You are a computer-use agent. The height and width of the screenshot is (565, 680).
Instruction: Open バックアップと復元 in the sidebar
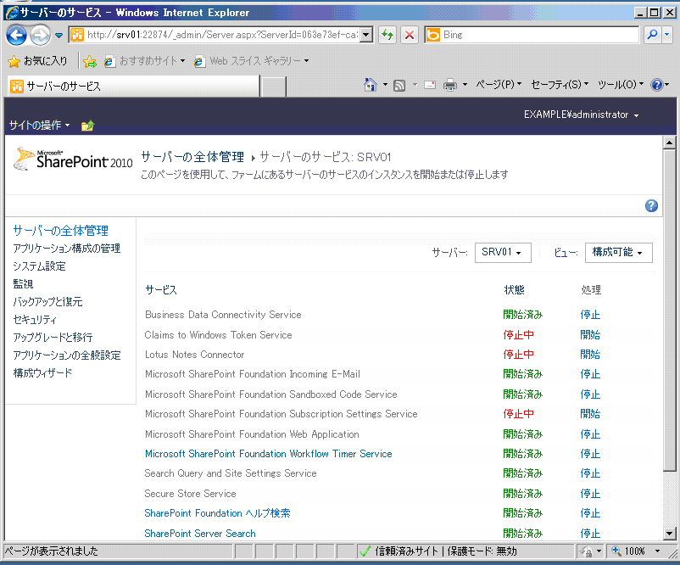[47, 302]
